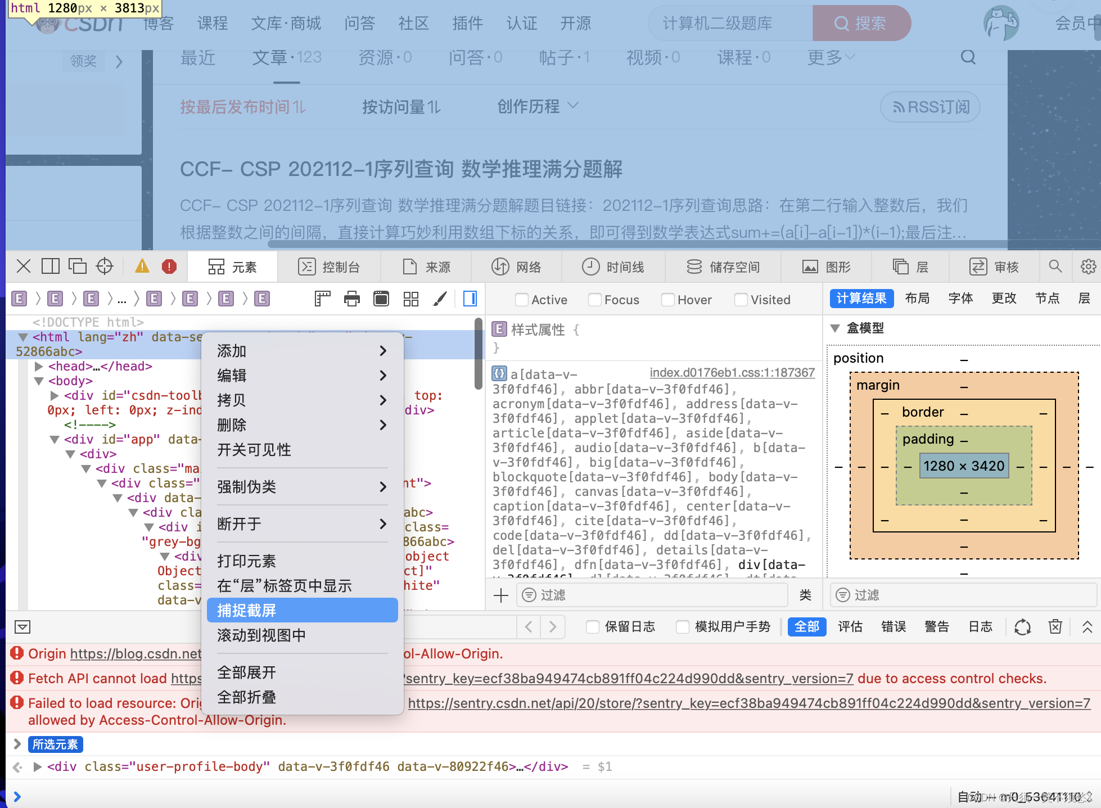Click the inspector search magnifier icon
The height and width of the screenshot is (808, 1101).
(1055, 266)
